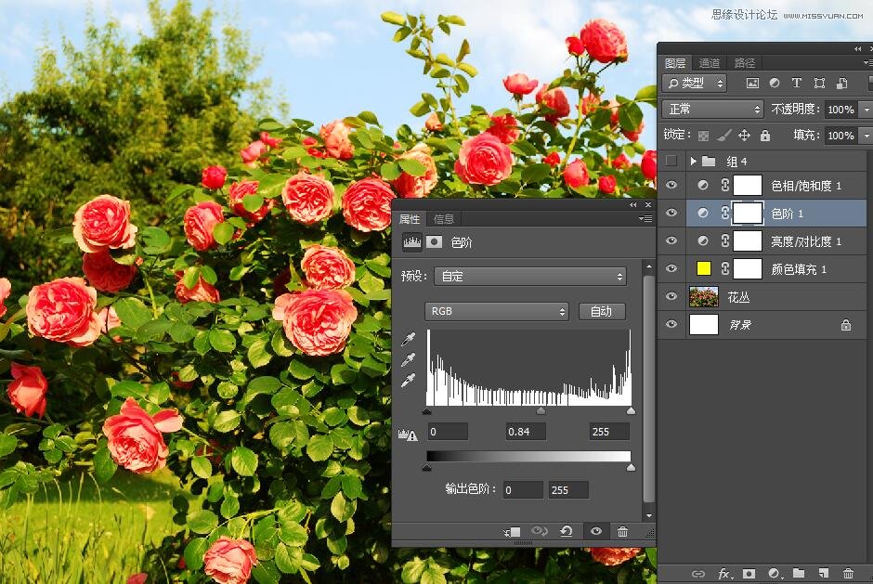This screenshot has height=584, width=873.
Task: Click the histogram warning recalculate icon
Action: (x=408, y=435)
